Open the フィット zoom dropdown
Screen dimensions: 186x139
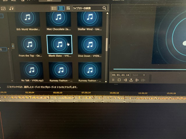[x=139, y=75]
